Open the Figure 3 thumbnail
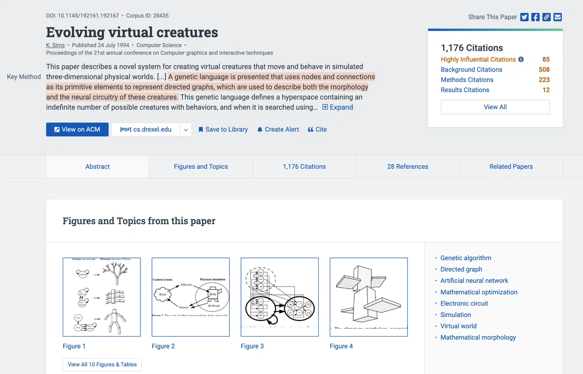 [279, 297]
